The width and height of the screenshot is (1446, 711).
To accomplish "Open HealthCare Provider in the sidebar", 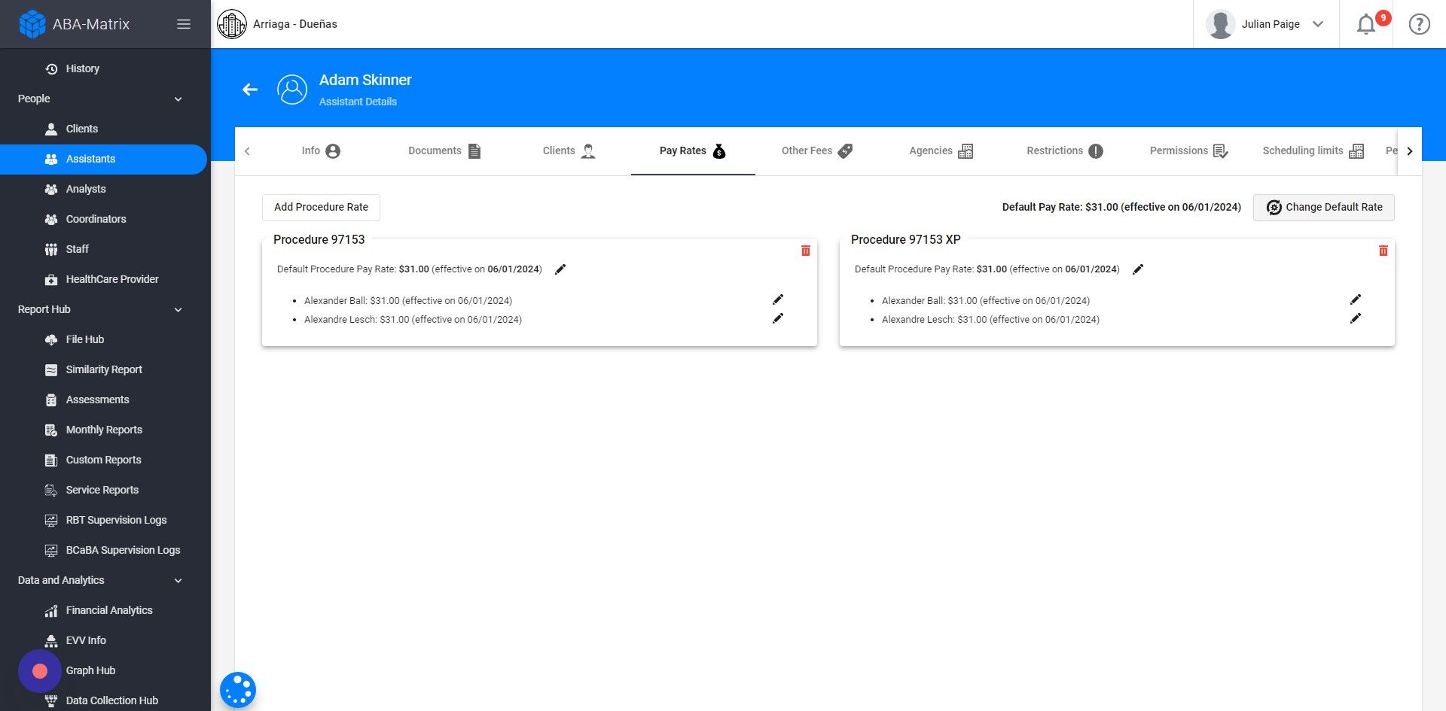I will click(x=112, y=279).
